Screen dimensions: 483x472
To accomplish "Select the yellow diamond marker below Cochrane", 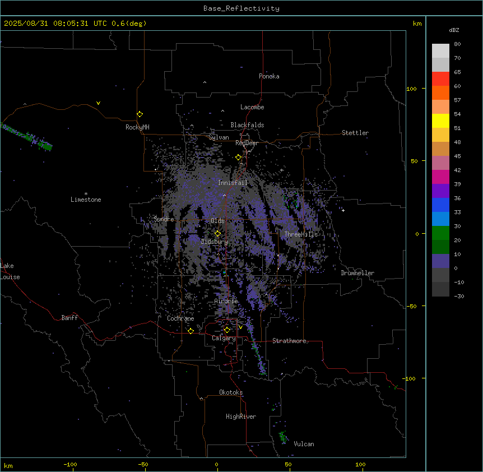I will pyautogui.click(x=191, y=331).
